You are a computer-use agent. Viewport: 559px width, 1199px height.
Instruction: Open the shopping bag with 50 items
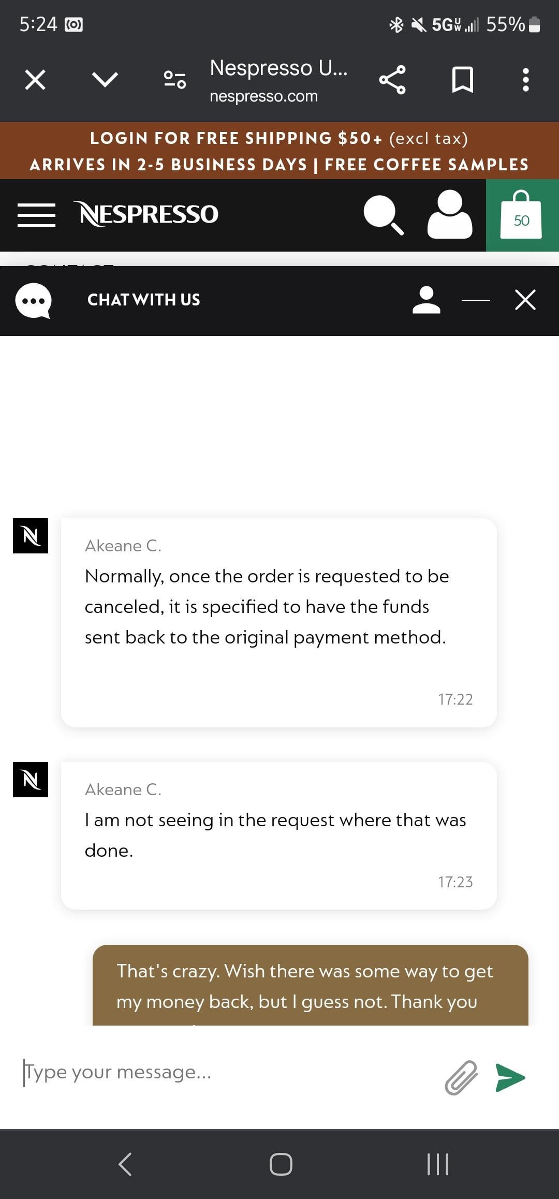coord(521,216)
